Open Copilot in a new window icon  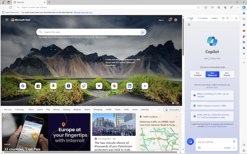click(223, 18)
